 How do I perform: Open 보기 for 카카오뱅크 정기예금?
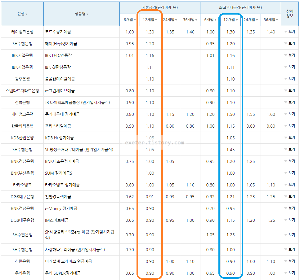tap(290, 185)
